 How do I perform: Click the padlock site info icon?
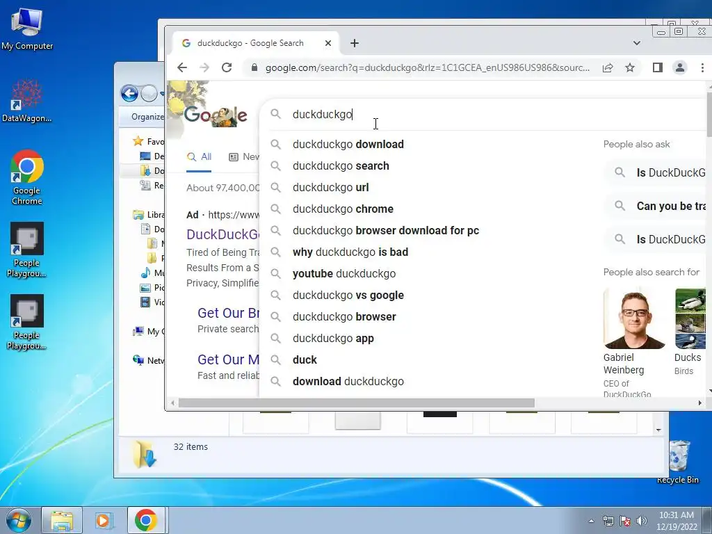click(x=254, y=67)
